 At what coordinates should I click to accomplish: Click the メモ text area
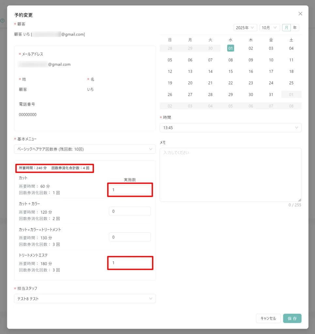(230, 175)
